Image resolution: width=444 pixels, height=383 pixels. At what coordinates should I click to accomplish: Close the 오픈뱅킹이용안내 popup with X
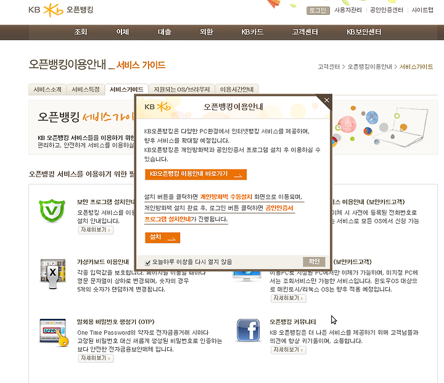(x=326, y=100)
